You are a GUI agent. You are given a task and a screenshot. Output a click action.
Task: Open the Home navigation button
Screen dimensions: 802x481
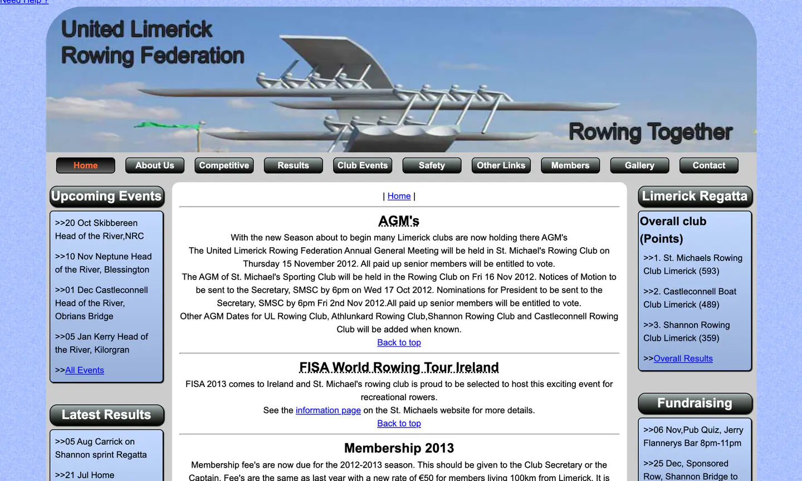coord(85,165)
